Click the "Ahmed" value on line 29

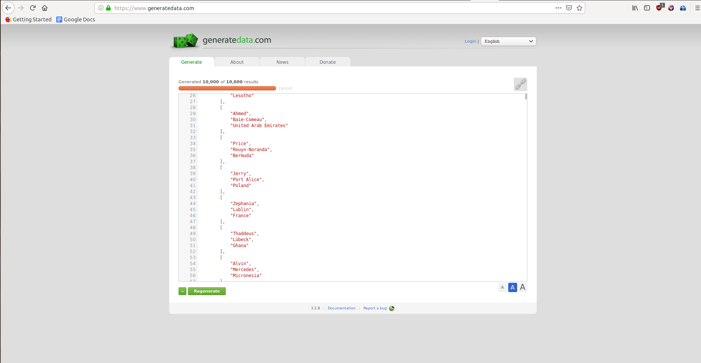pyautogui.click(x=239, y=114)
